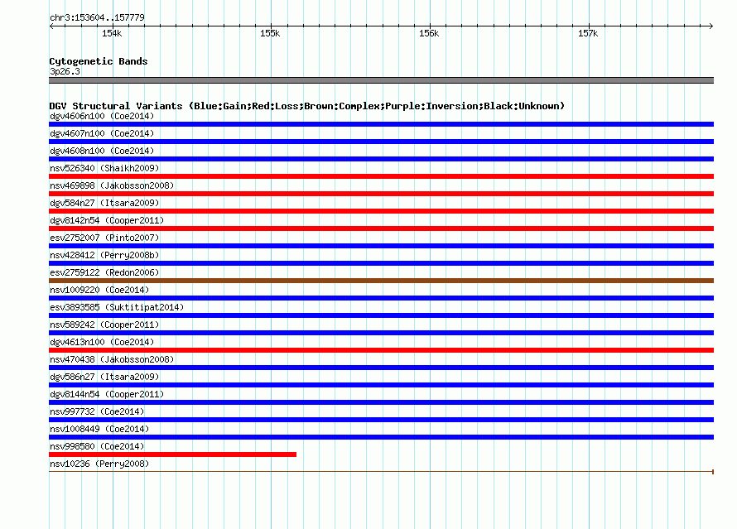This screenshot has width=737, height=529.
Task: Click the nsv526340 (Shaikh2009) label
Action: coord(104,168)
